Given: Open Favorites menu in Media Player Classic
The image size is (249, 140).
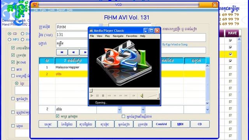Looking at the screenshot, I should [132, 36].
